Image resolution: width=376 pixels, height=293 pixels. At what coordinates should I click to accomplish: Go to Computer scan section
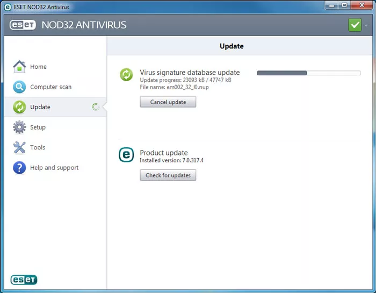tap(56, 87)
